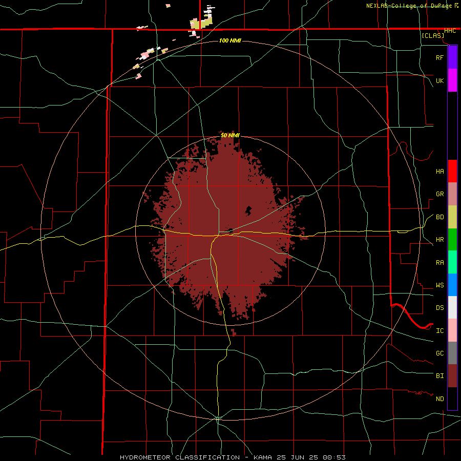
Task: Click the GC gray legend swatch
Action: pyautogui.click(x=452, y=353)
